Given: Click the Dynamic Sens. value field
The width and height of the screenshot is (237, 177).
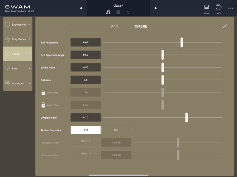Looking at the screenshot, I should point(86,118).
